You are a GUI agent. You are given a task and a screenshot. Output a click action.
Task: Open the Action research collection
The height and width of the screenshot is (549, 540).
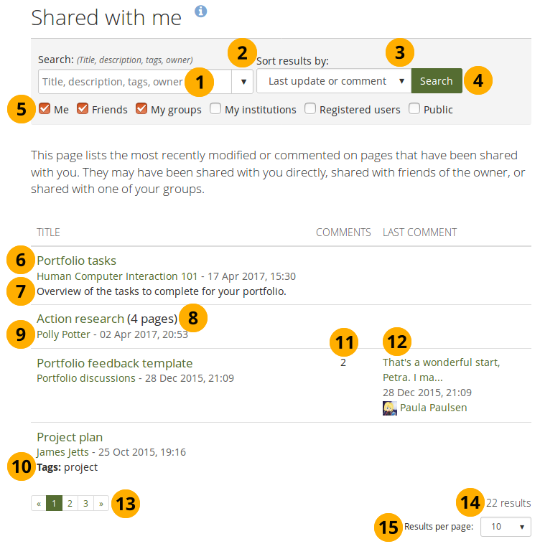tap(80, 319)
